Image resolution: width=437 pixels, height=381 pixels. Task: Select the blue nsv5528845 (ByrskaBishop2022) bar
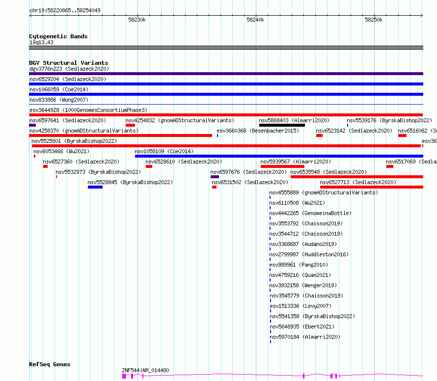pos(95,187)
